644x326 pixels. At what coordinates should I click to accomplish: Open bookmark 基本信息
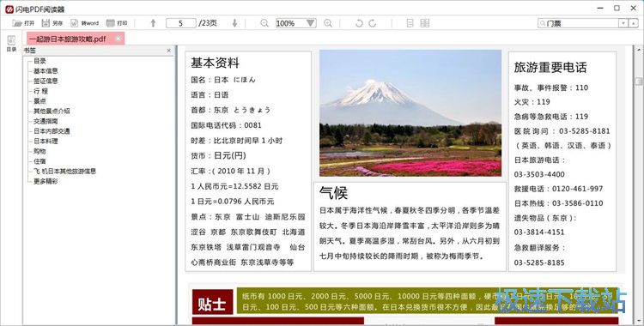[x=46, y=71]
